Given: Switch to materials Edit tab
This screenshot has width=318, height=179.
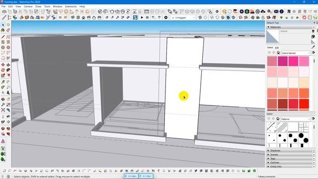Looking at the screenshot, I should pos(277,48).
